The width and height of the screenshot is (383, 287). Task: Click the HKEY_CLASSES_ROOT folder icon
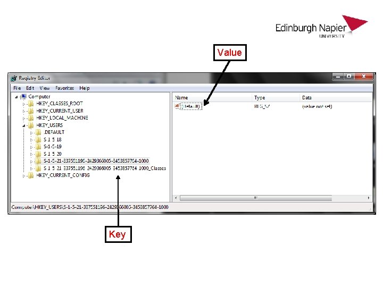click(x=31, y=104)
